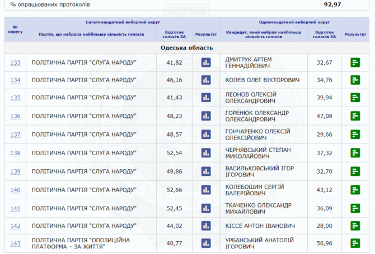Select party name cell in row 143
Viewport: 375px width, 254px height.
[x=91, y=243]
